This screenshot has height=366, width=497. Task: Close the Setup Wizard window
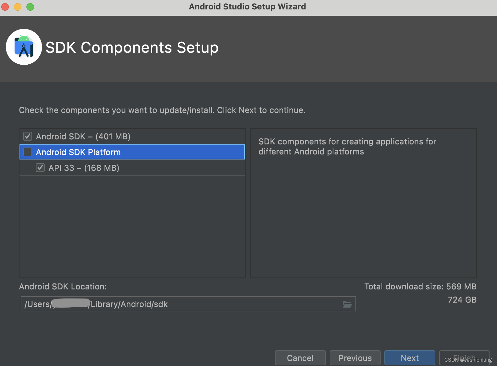(5, 7)
